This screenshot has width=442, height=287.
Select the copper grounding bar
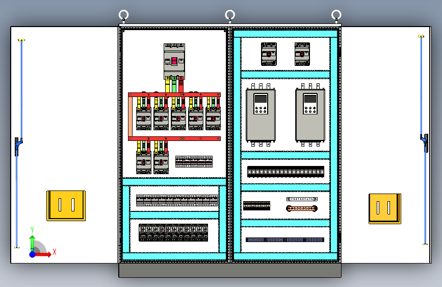[x=302, y=208]
